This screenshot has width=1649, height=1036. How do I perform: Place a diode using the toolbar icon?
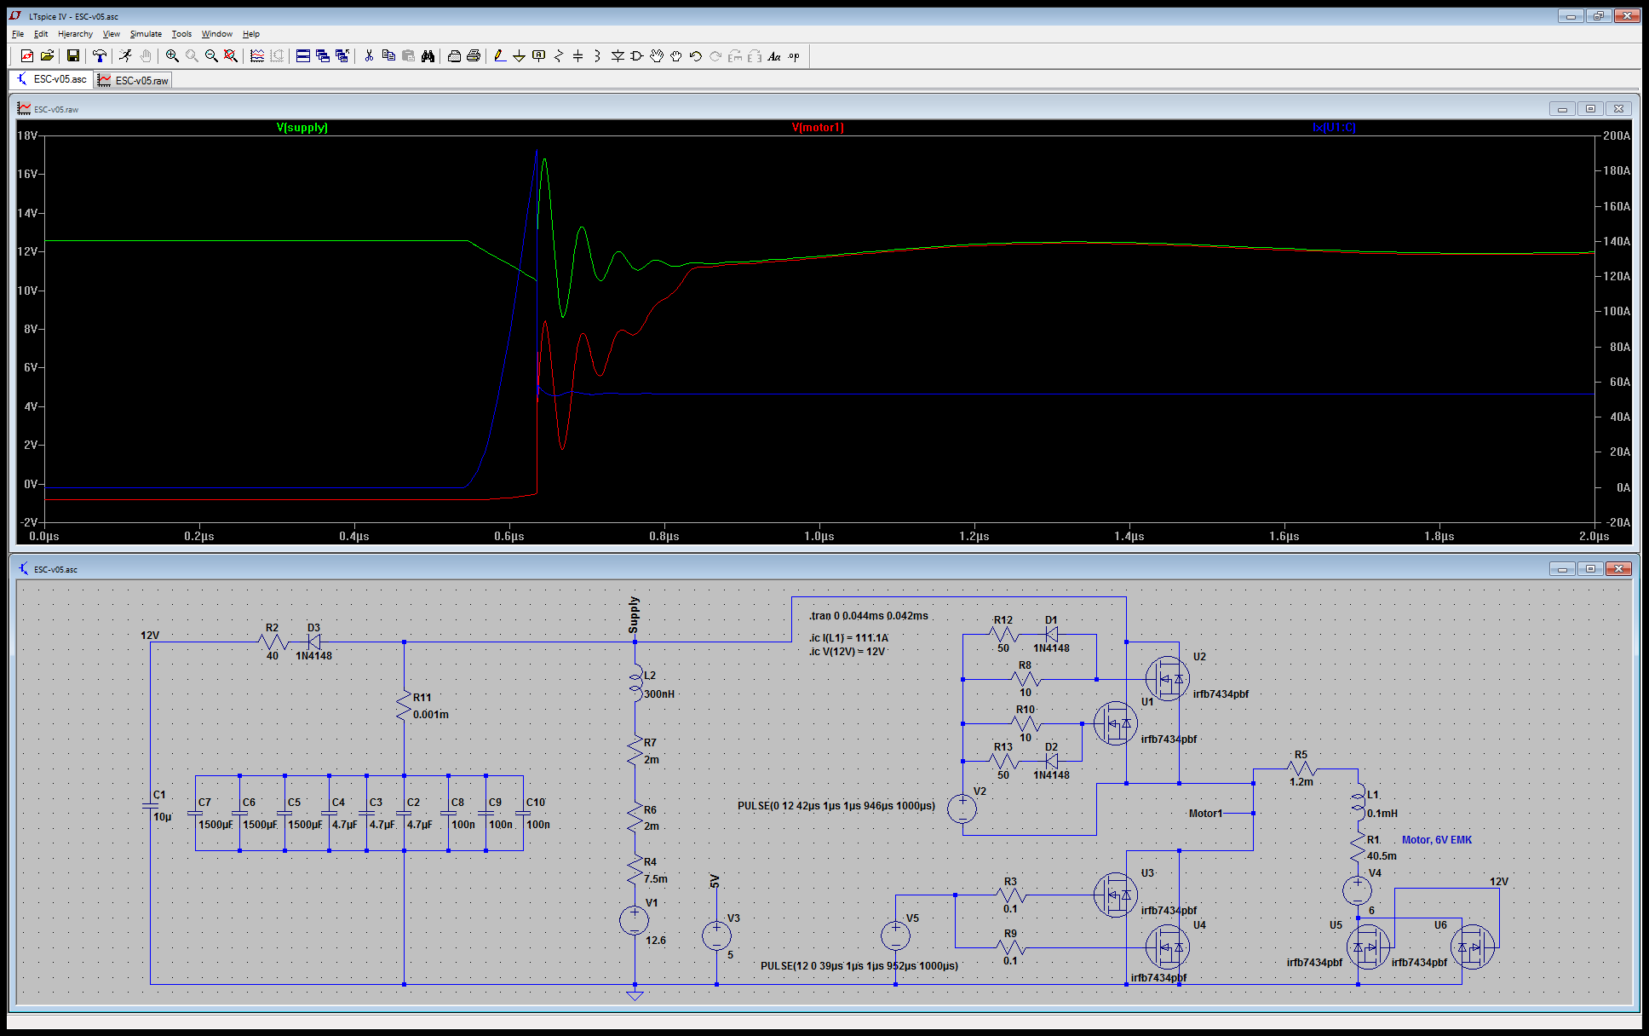(x=618, y=56)
